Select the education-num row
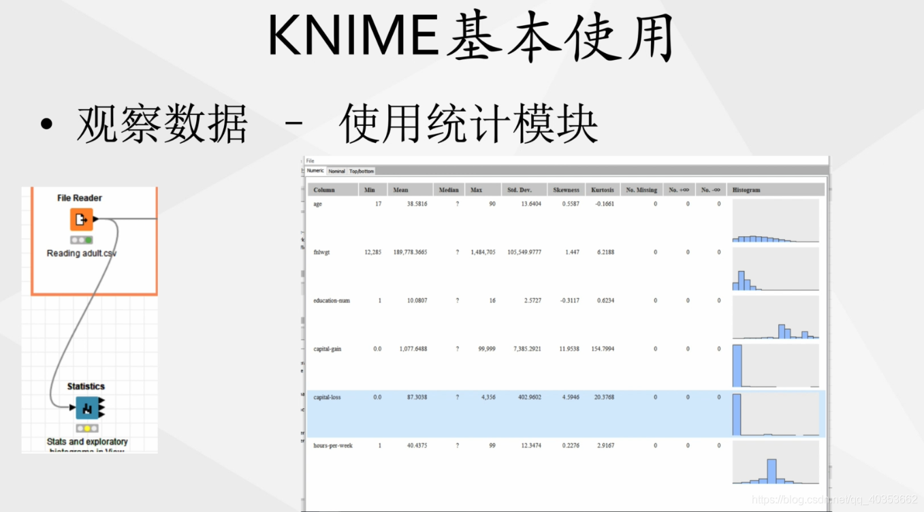 tap(566, 317)
